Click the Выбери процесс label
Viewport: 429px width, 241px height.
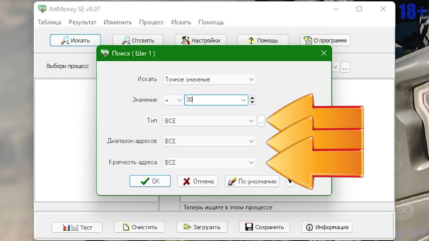68,66
